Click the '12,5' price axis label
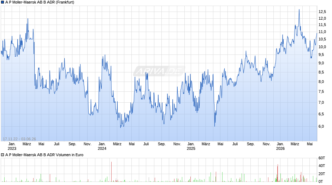 click(x=322, y=12)
